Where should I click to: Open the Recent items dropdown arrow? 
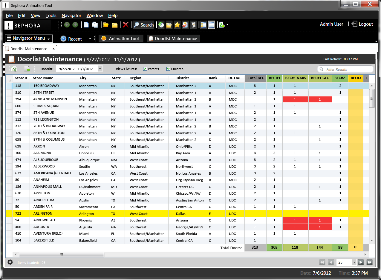point(90,39)
